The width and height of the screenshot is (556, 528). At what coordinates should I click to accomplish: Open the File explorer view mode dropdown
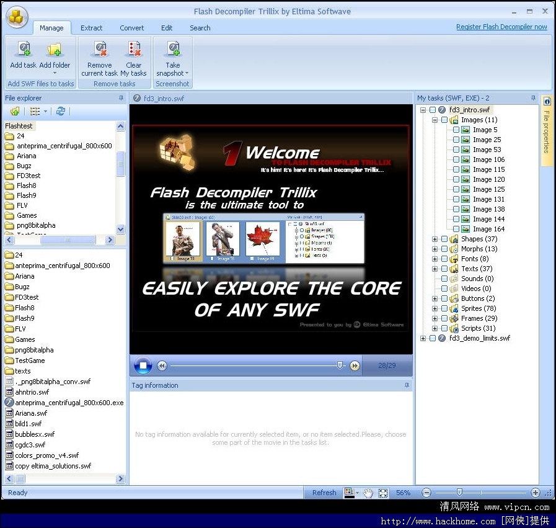click(x=45, y=112)
